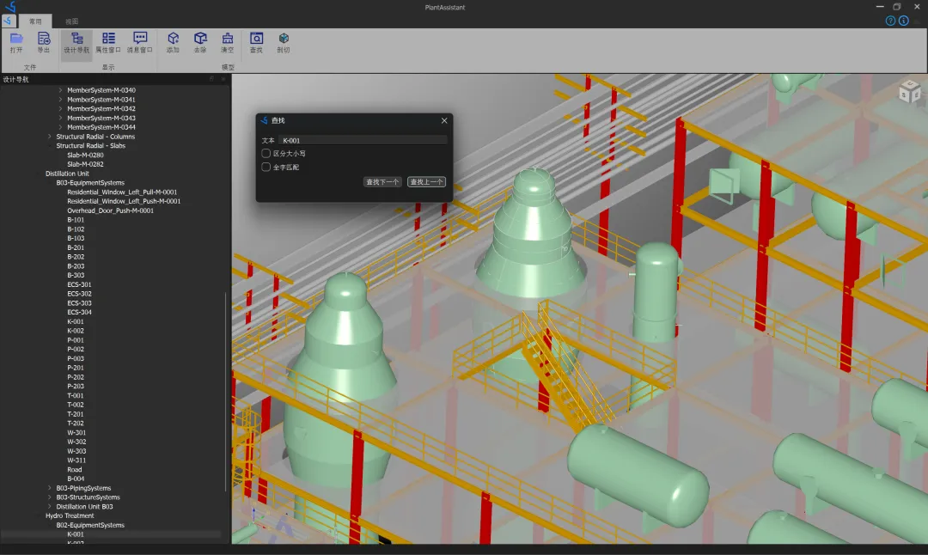Switch to the 视图 ribbon tab
The height and width of the screenshot is (555, 928).
coord(71,21)
